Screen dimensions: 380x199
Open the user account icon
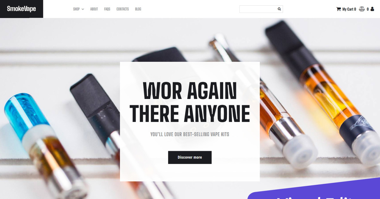[372, 9]
